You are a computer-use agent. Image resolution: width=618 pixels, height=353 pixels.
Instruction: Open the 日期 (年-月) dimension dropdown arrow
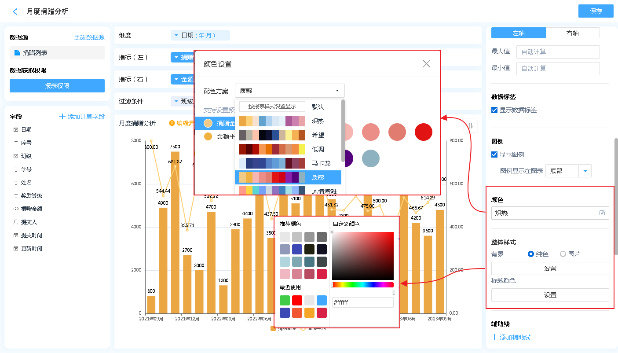(176, 35)
